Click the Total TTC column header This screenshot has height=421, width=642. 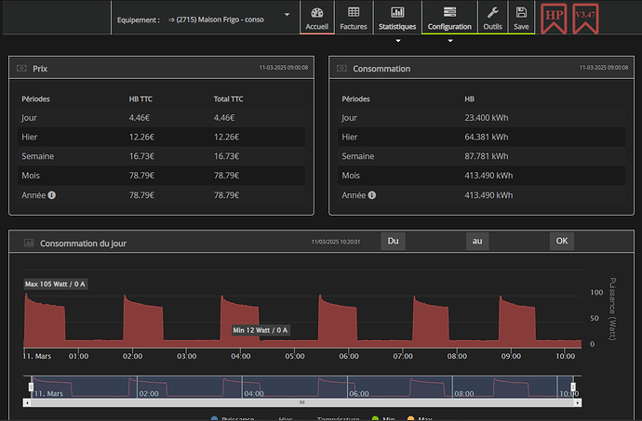(x=229, y=99)
